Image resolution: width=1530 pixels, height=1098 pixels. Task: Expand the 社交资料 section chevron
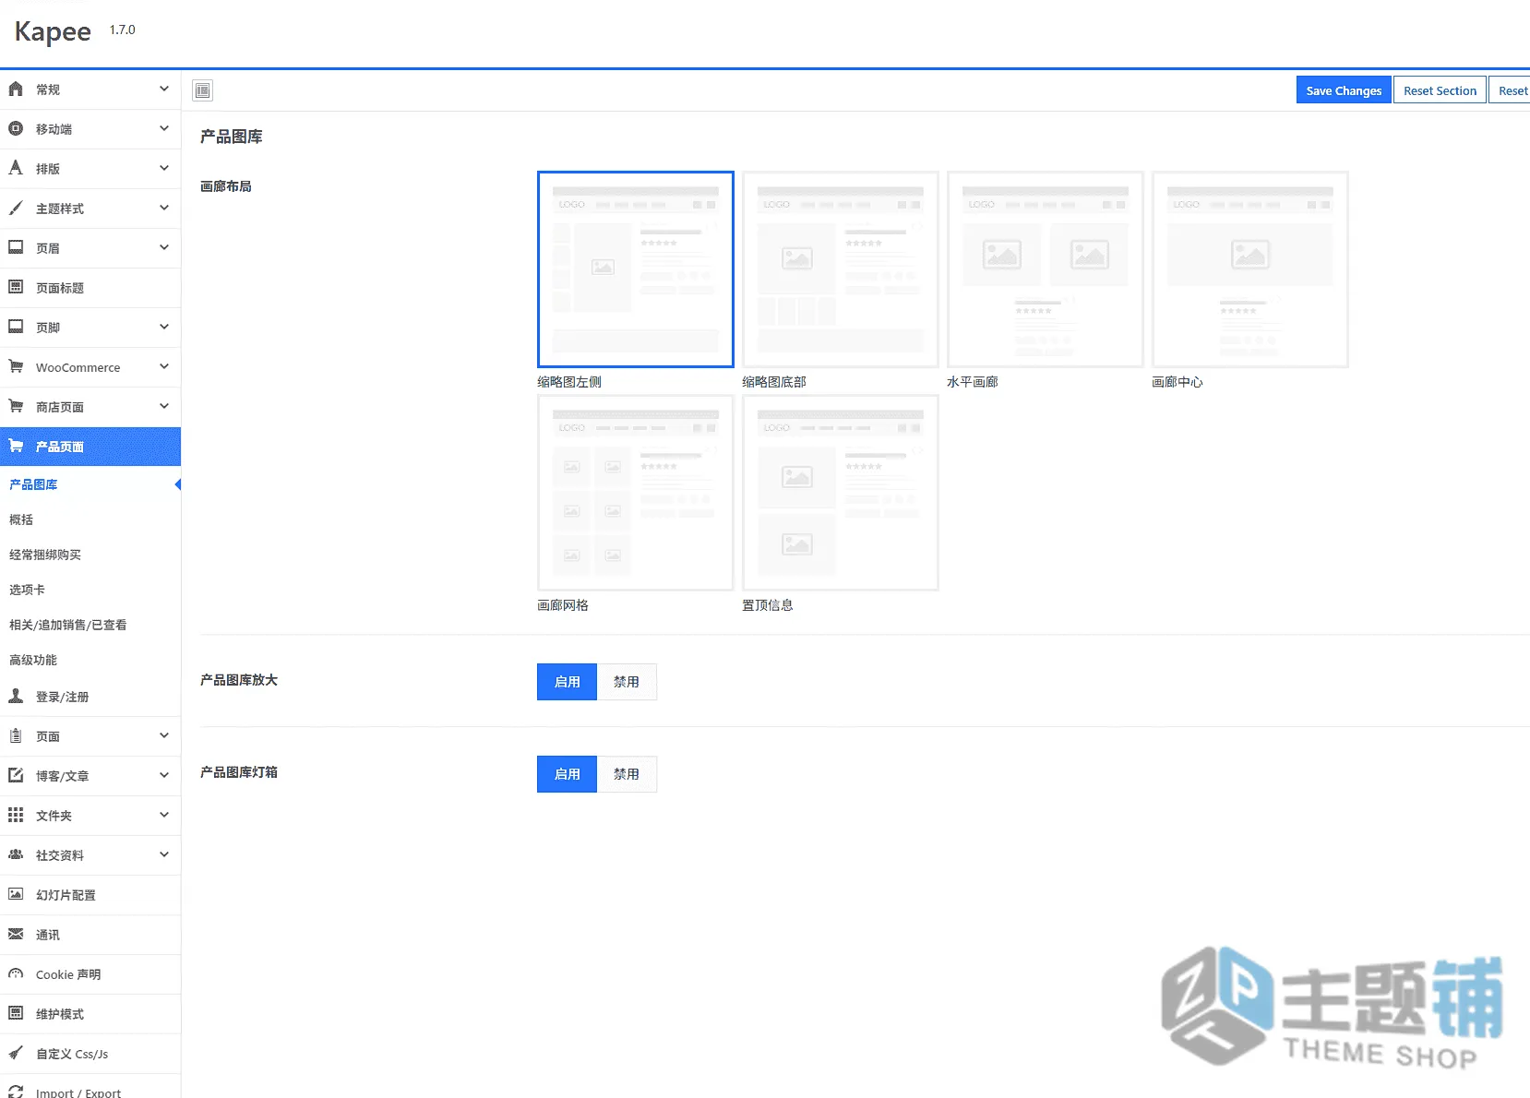[164, 854]
